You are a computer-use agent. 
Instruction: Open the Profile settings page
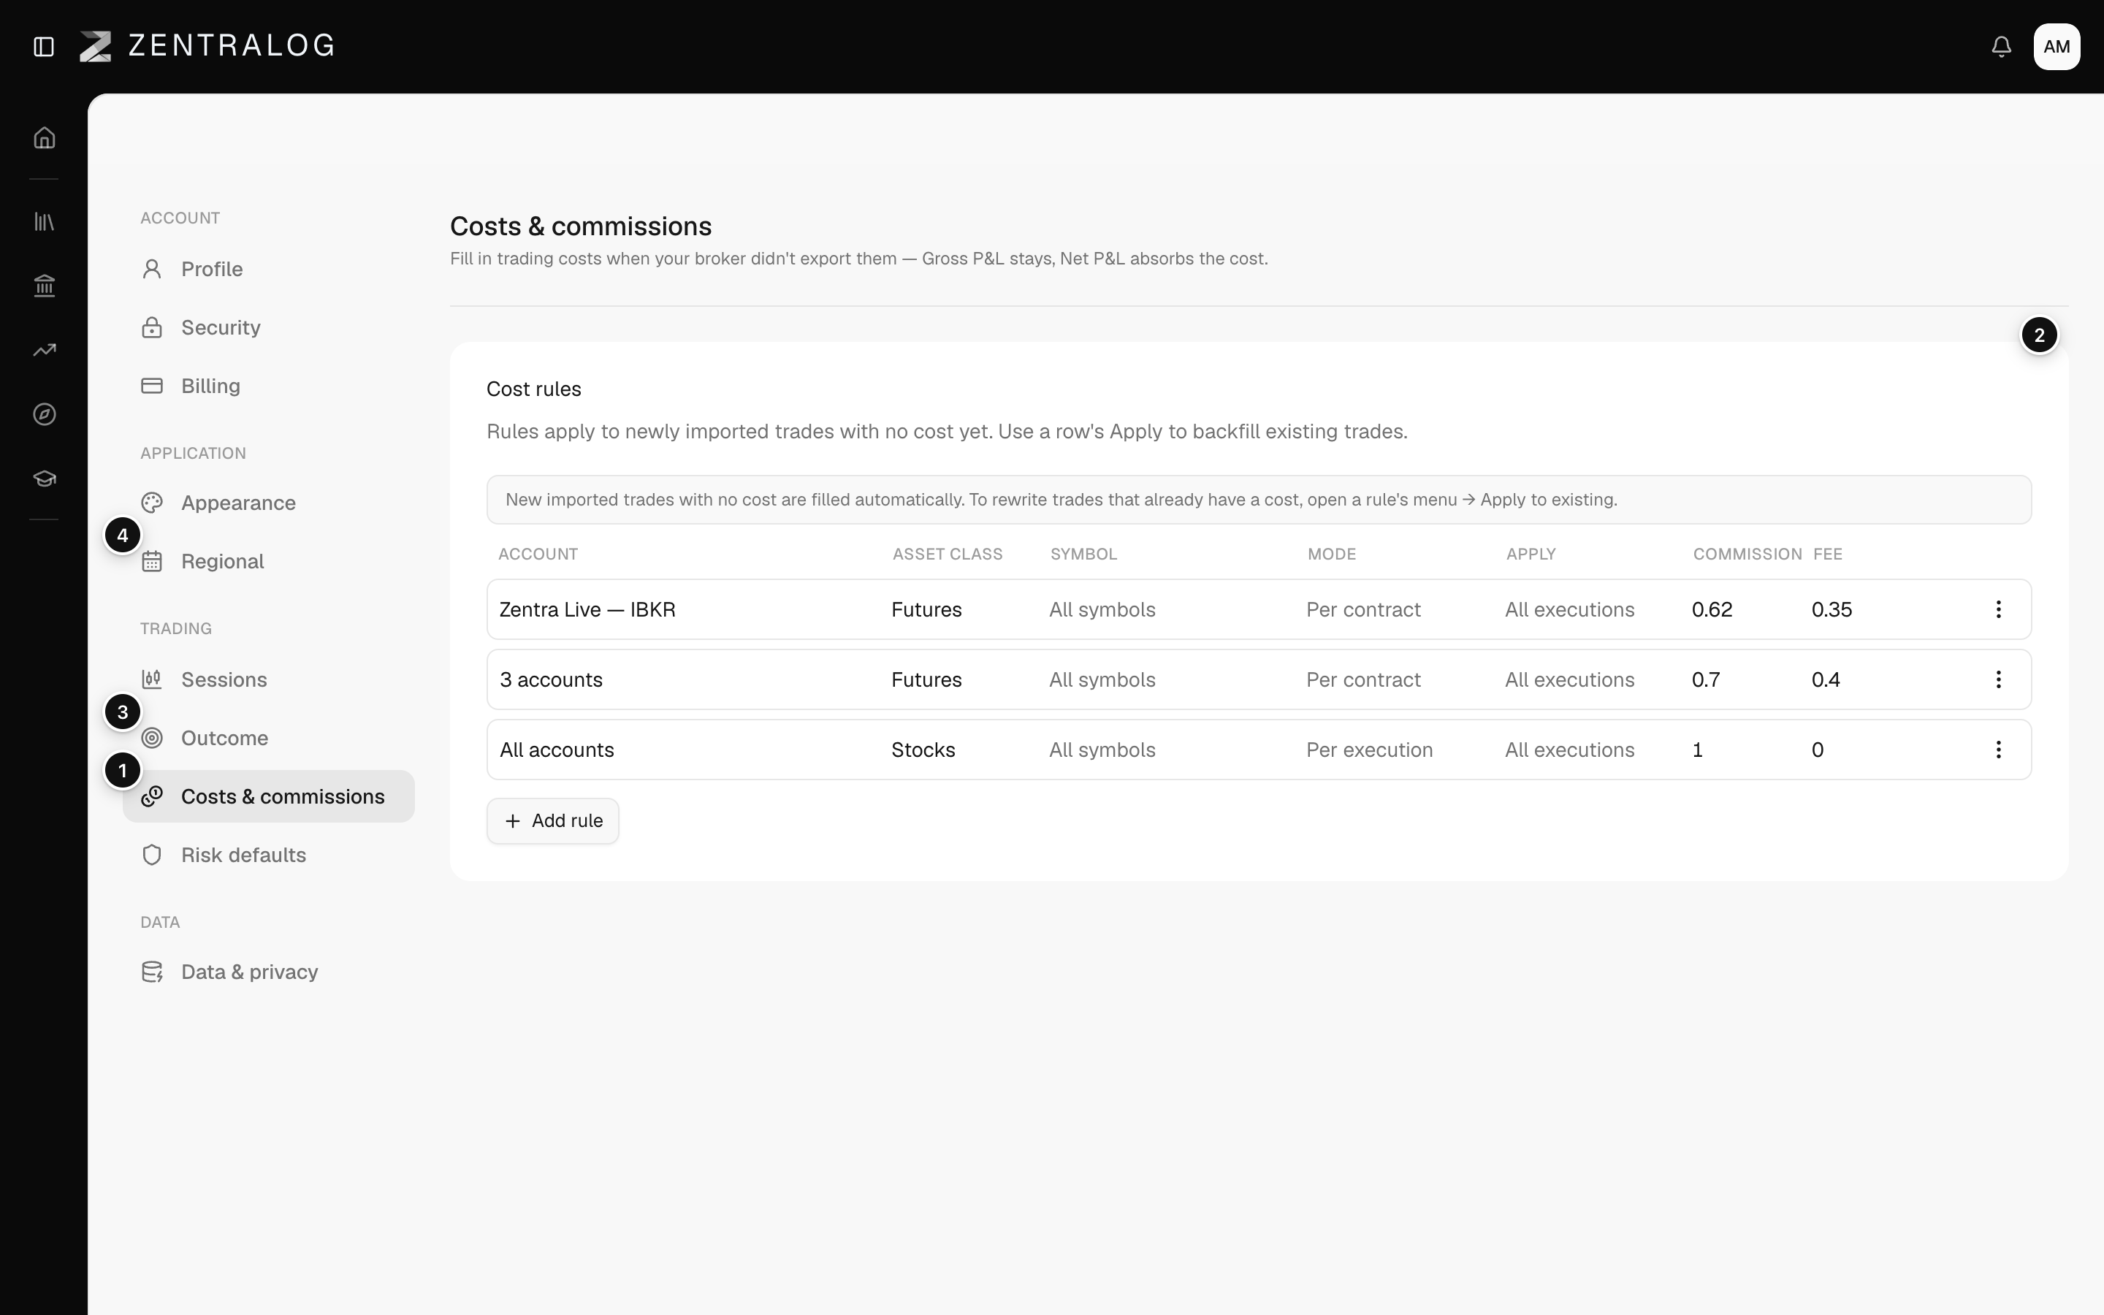[x=269, y=269]
